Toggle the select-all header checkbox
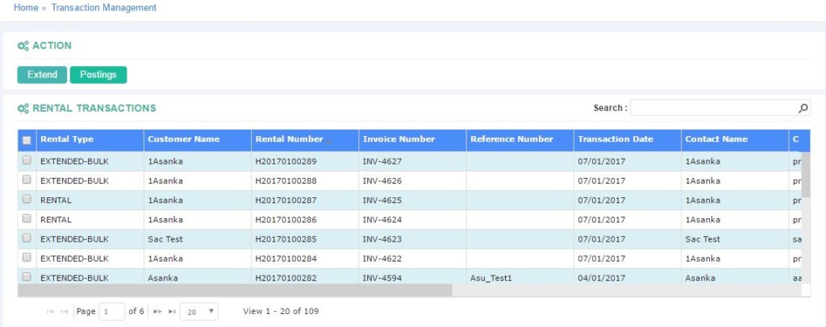 point(27,140)
